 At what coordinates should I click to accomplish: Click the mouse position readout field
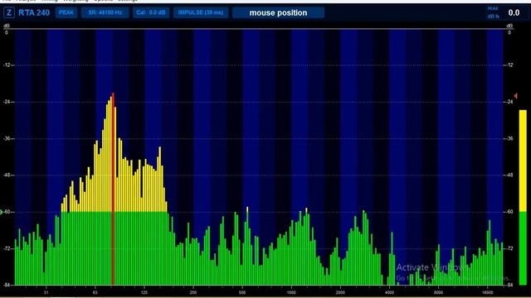(x=278, y=13)
